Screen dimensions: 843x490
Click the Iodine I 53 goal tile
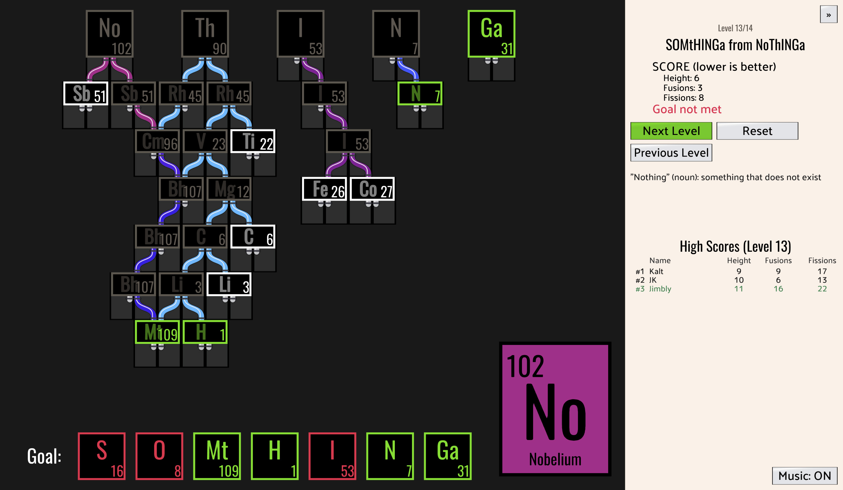click(332, 456)
